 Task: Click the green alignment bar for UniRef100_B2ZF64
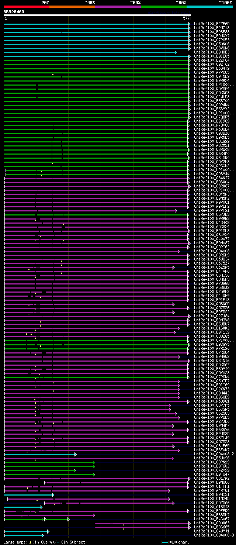[96, 61]
